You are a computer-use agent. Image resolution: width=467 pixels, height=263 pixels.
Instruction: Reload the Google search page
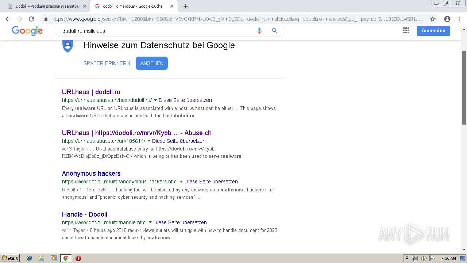[x=31, y=19]
